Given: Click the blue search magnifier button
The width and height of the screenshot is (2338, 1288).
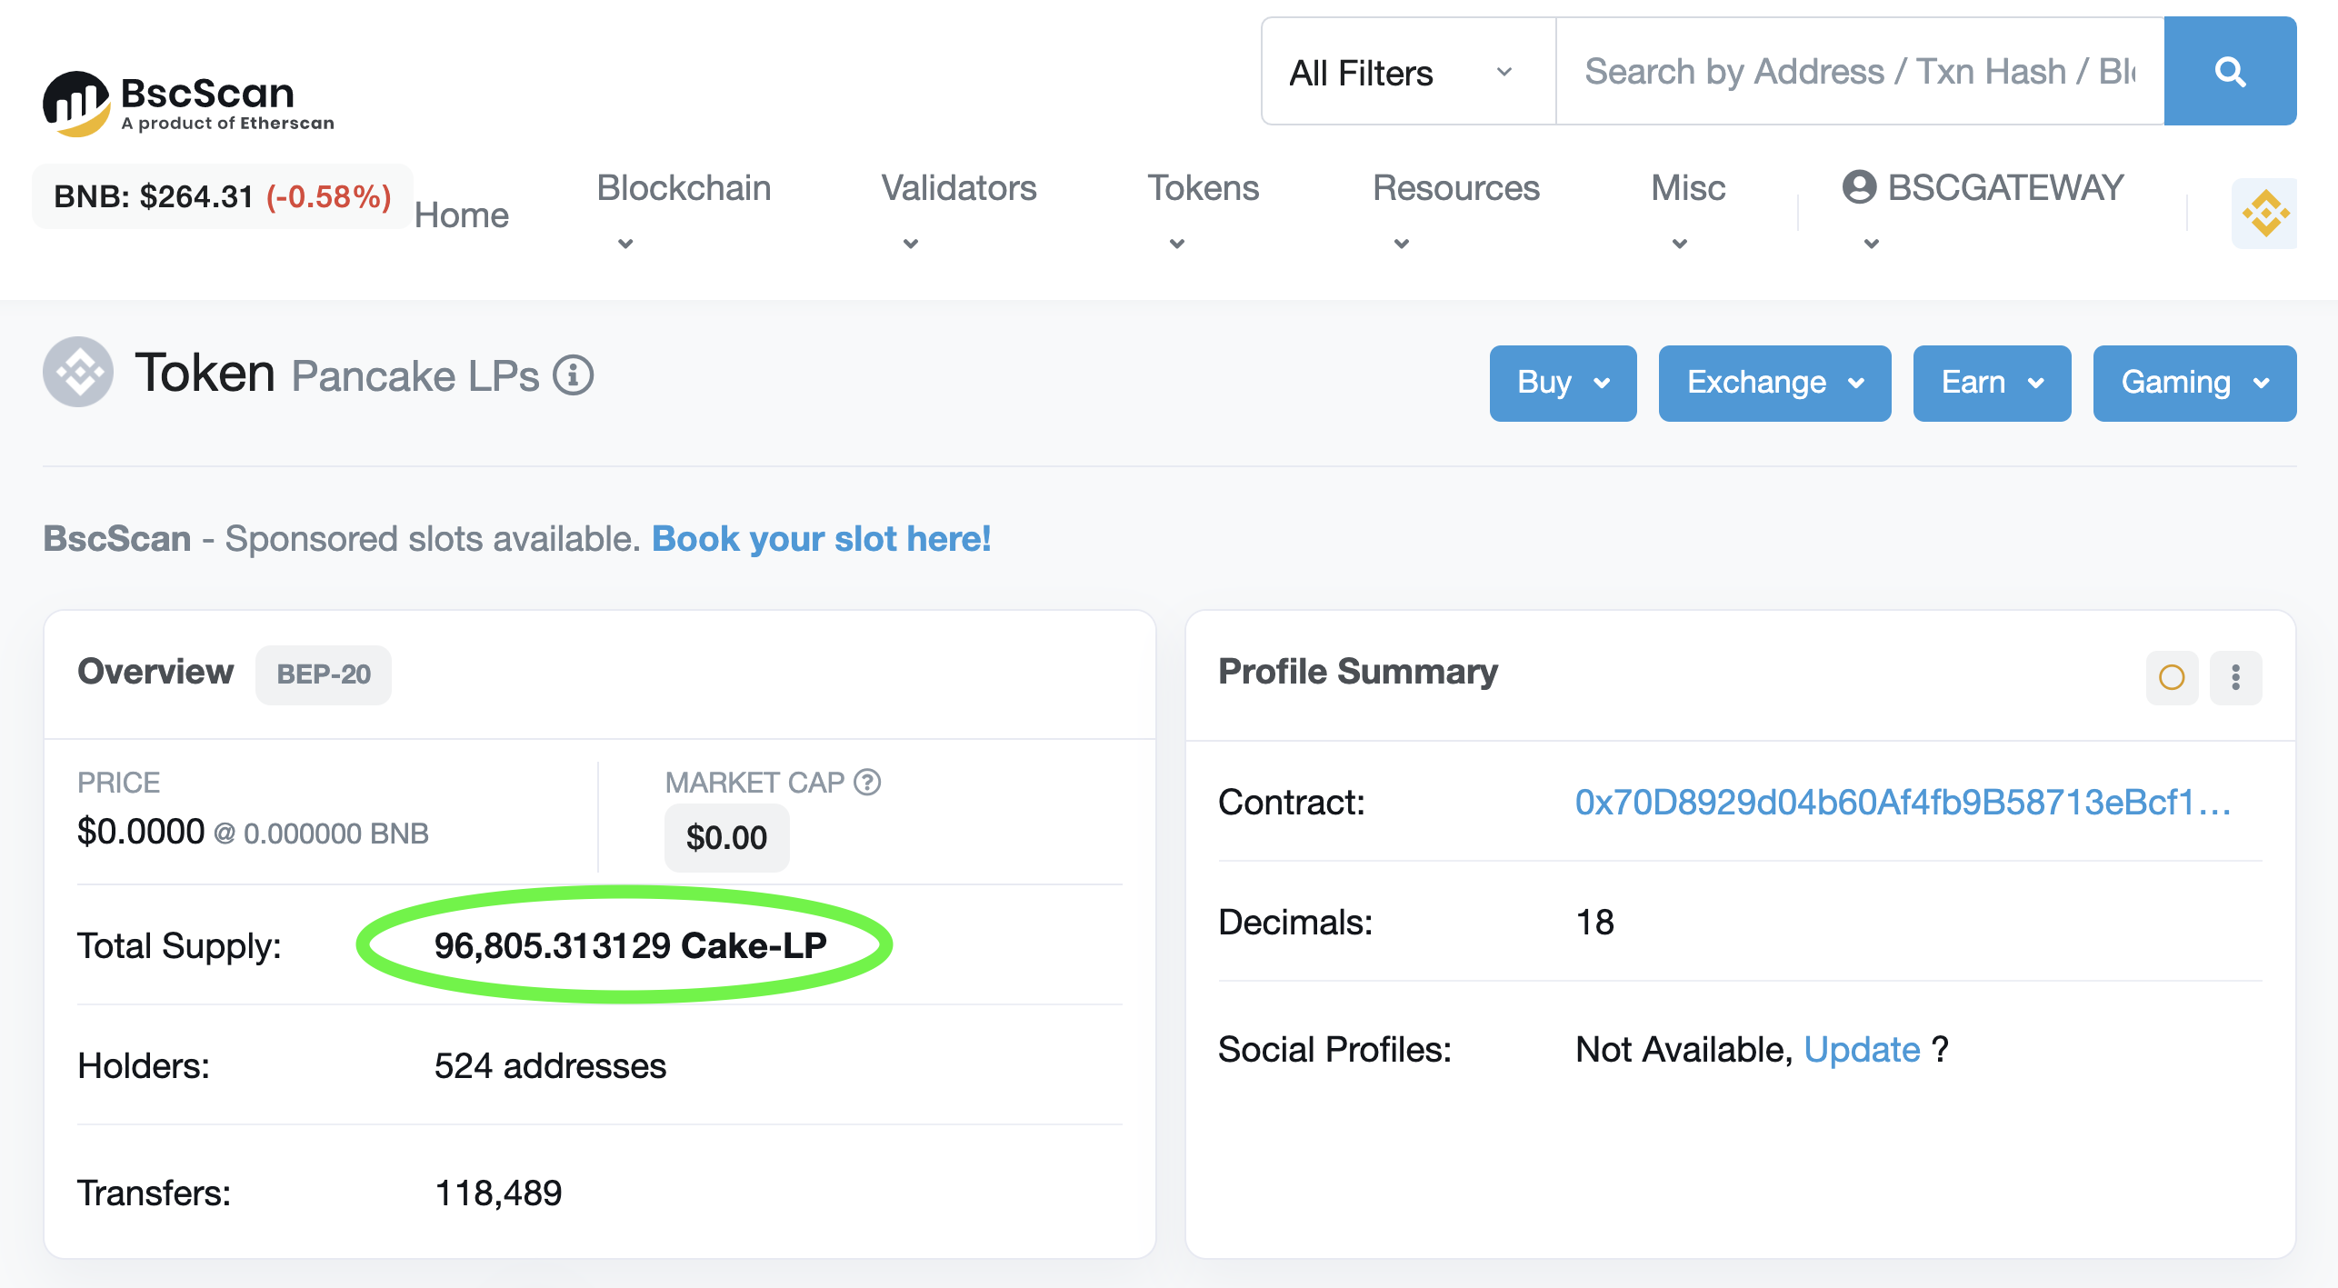Looking at the screenshot, I should [2230, 71].
